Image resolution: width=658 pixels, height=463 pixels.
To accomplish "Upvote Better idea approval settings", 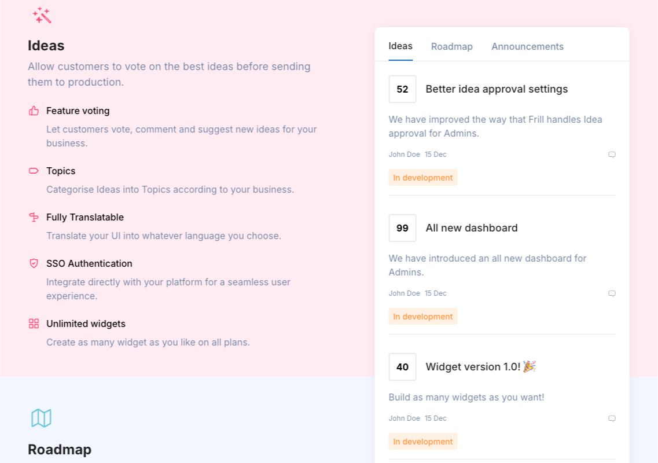I will click(x=402, y=89).
